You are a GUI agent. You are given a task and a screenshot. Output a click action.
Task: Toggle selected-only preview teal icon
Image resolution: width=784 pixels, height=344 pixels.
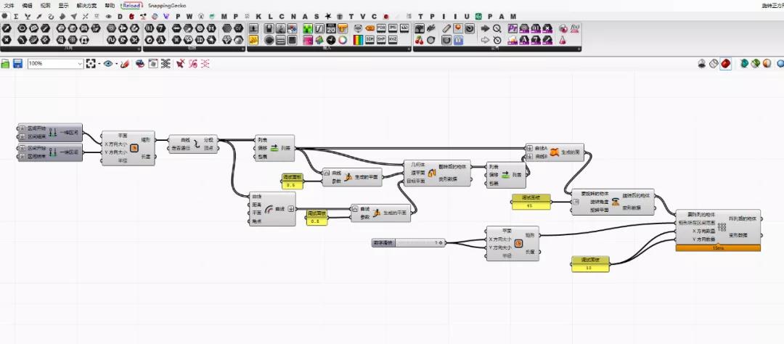744,63
